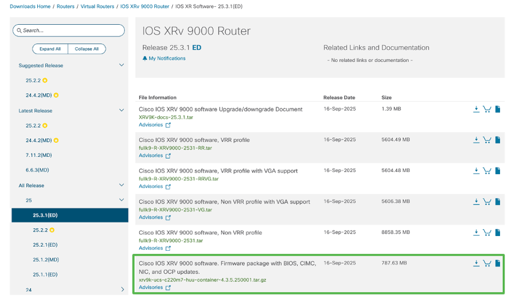Download the XRV9K-docs-25.3.1.tar file
The image size is (509, 299).
click(x=476, y=109)
